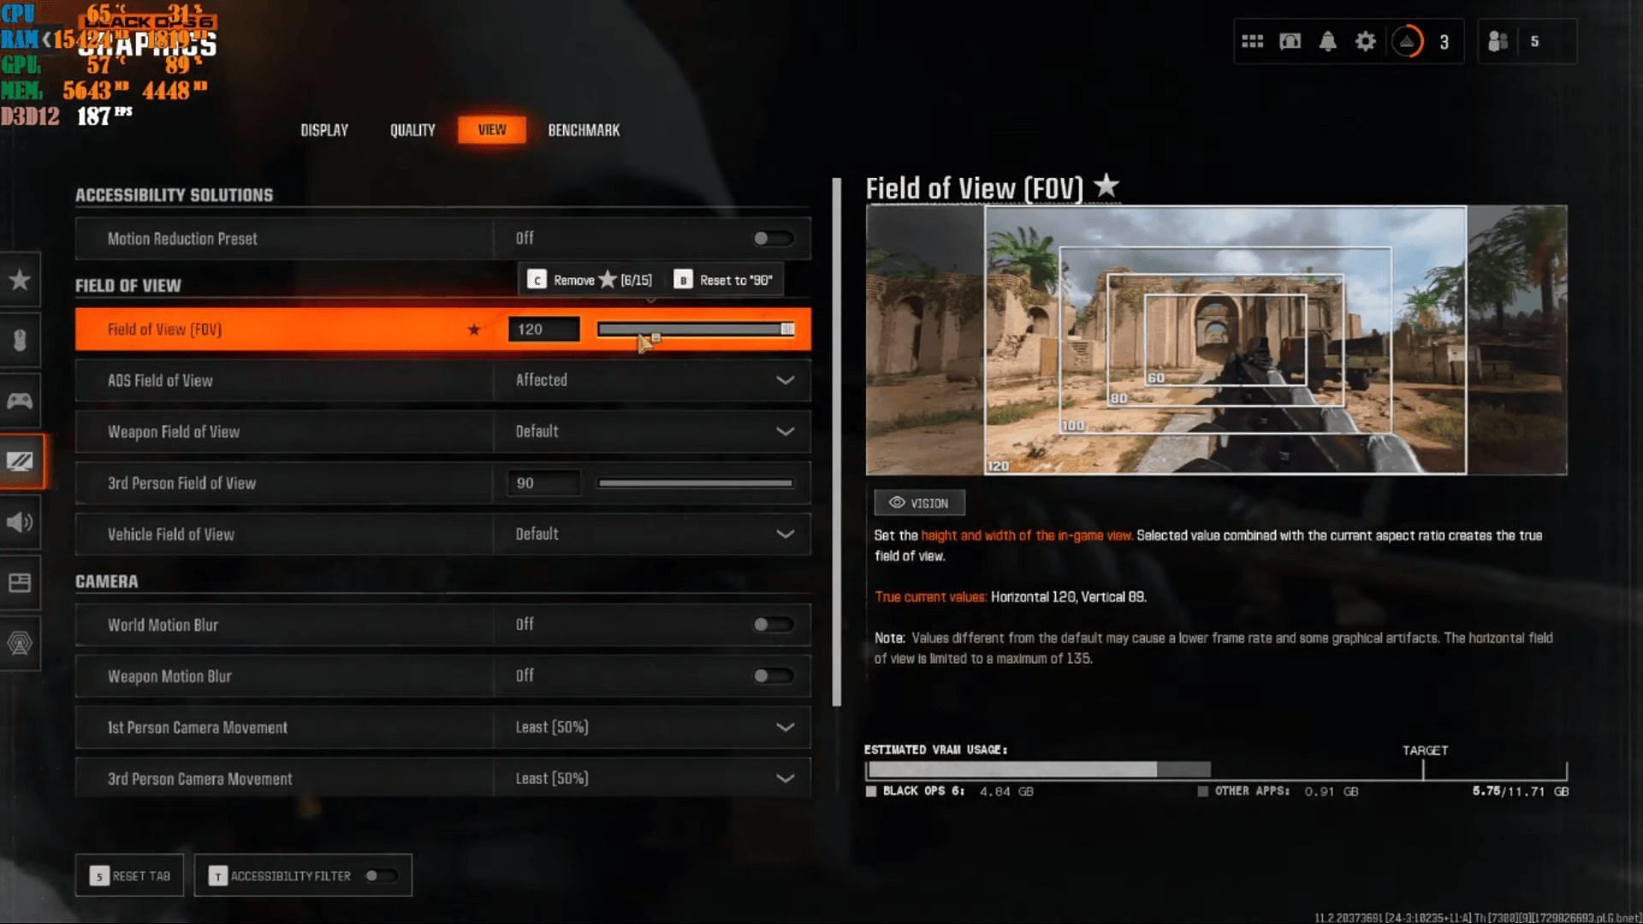Switch to DISPLAY graphics tab
The width and height of the screenshot is (1643, 924).
(323, 130)
